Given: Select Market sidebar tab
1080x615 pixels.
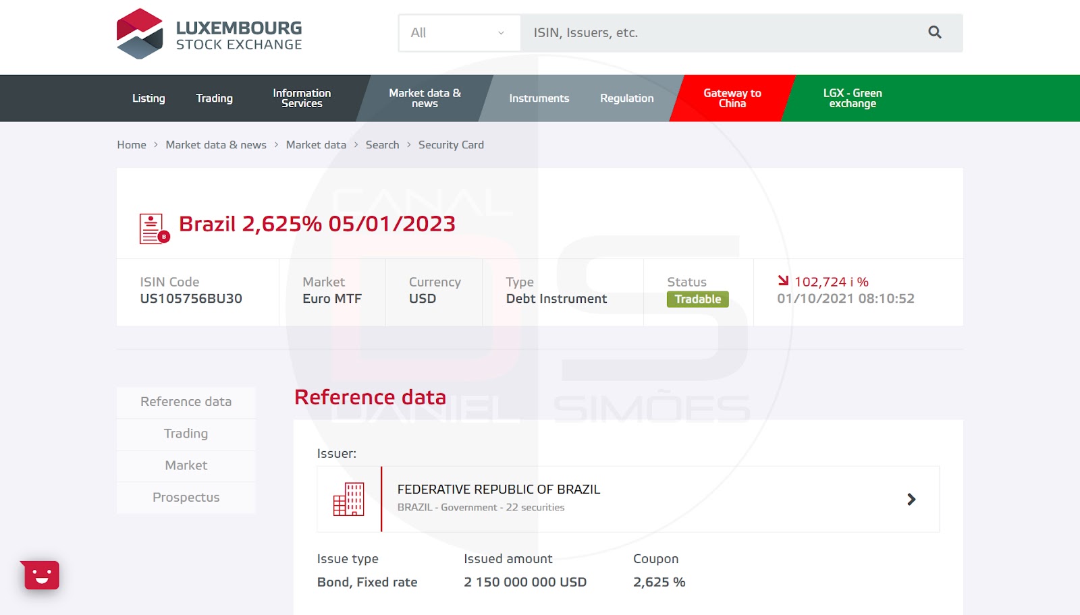Looking at the screenshot, I should pos(186,465).
